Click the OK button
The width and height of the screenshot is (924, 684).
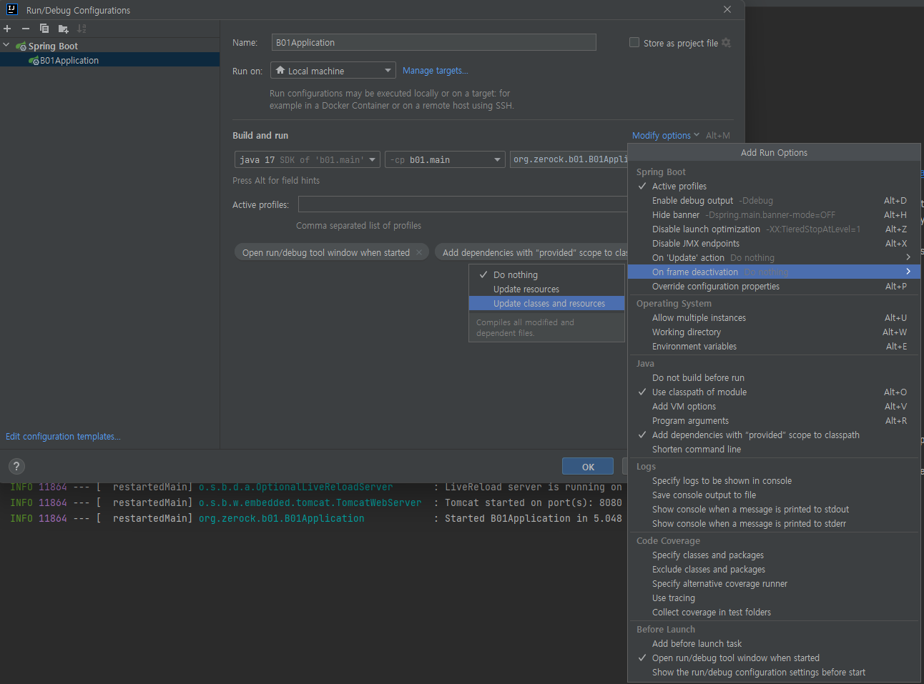[588, 467]
